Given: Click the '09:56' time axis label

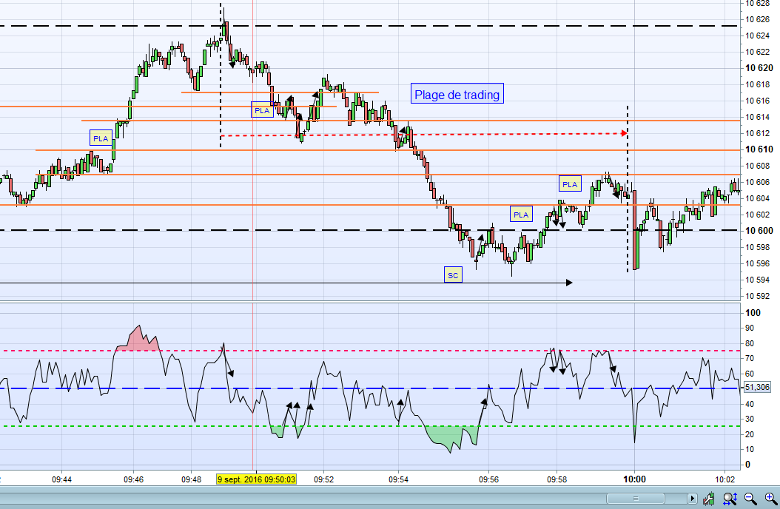Looking at the screenshot, I should click(489, 479).
